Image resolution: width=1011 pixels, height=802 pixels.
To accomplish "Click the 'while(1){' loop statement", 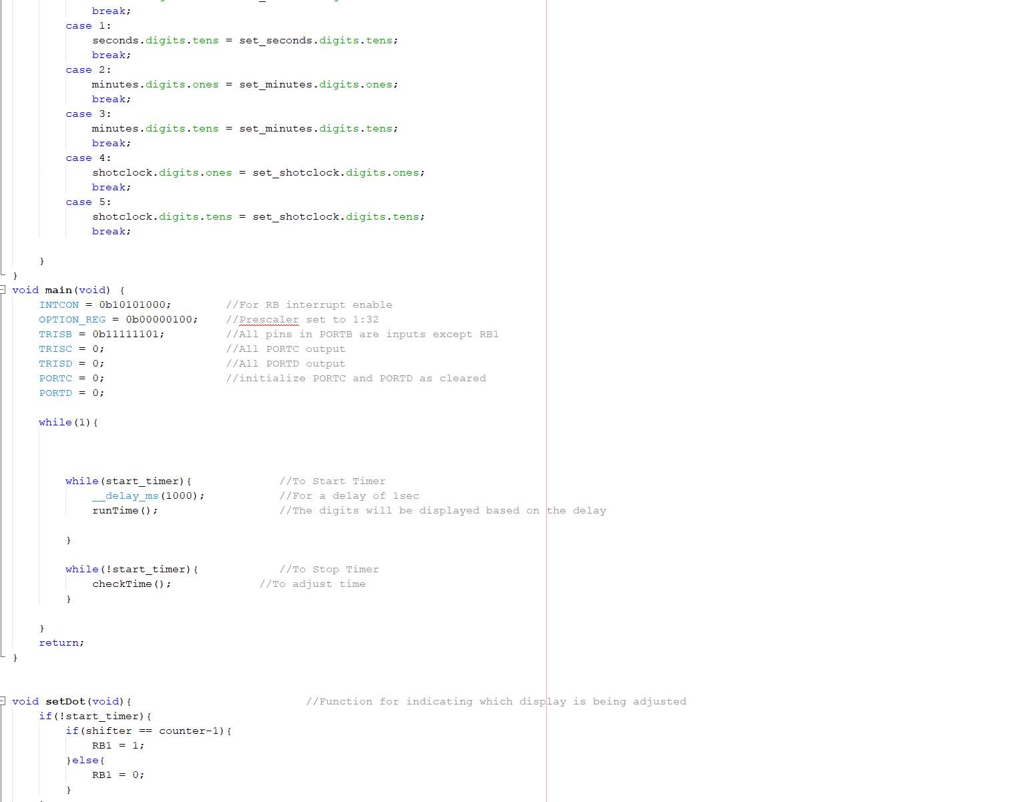I will (x=68, y=423).
